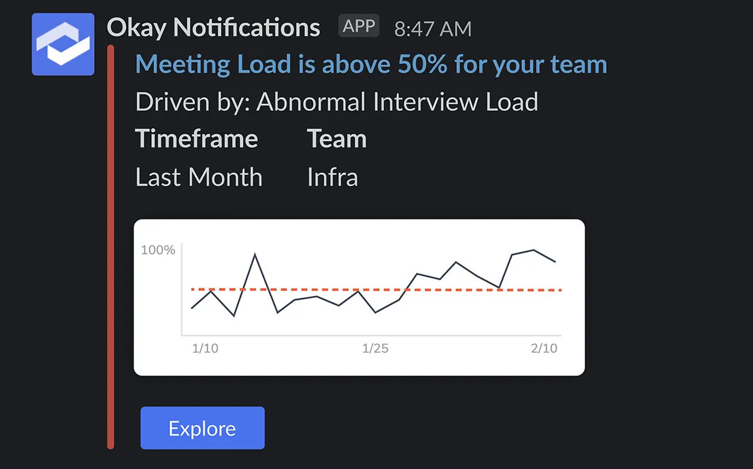This screenshot has height=469, width=753.
Task: Click the right end of the chart's trend line
Action: 555,261
